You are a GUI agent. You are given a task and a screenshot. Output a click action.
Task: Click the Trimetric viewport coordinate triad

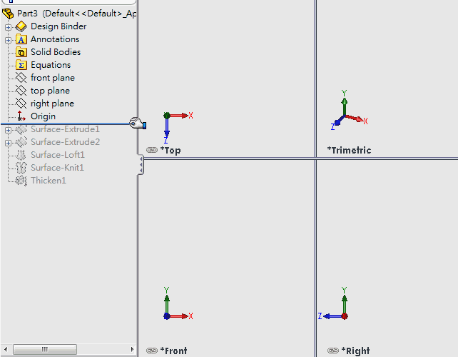(349, 110)
